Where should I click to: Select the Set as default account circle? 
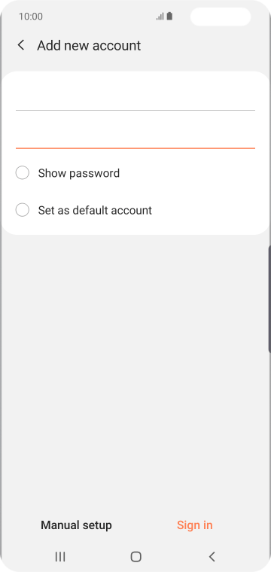pyautogui.click(x=23, y=210)
